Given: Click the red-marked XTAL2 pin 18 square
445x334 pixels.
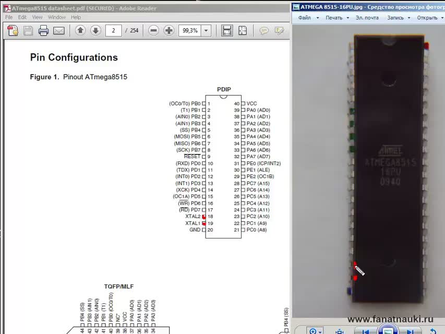Looking at the screenshot, I should point(204,217).
